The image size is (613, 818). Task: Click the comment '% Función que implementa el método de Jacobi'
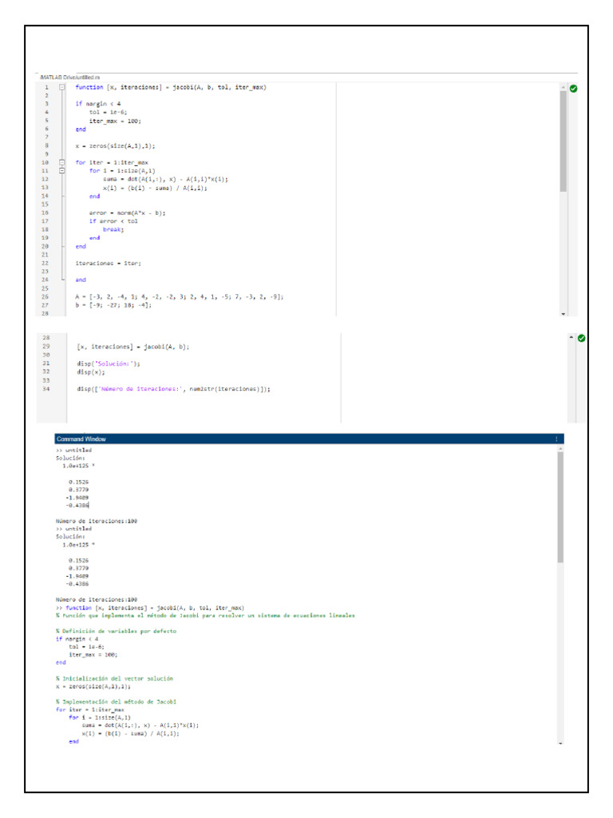205,615
